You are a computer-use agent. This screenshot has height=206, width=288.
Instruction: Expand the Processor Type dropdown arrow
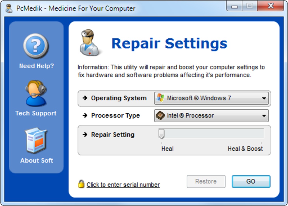264,116
